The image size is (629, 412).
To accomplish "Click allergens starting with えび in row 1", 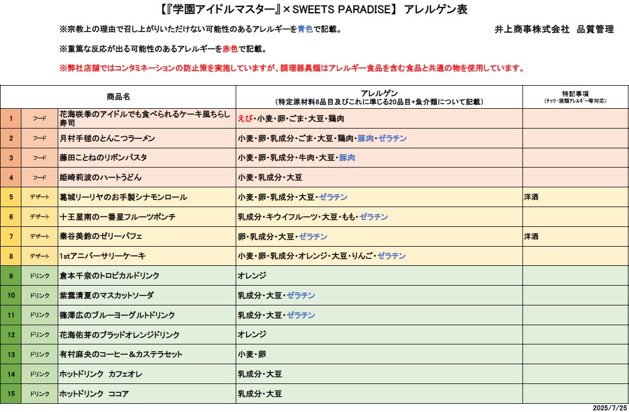I will pos(379,119).
